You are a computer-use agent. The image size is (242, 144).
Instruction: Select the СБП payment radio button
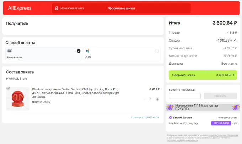[x=157, y=51]
